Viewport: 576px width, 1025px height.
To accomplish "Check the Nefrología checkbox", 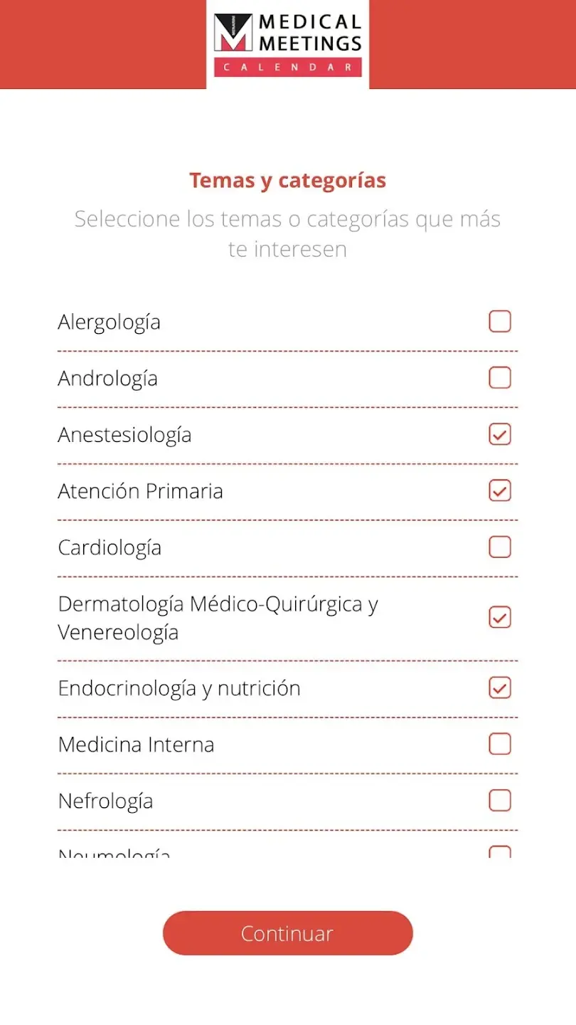I will [500, 800].
